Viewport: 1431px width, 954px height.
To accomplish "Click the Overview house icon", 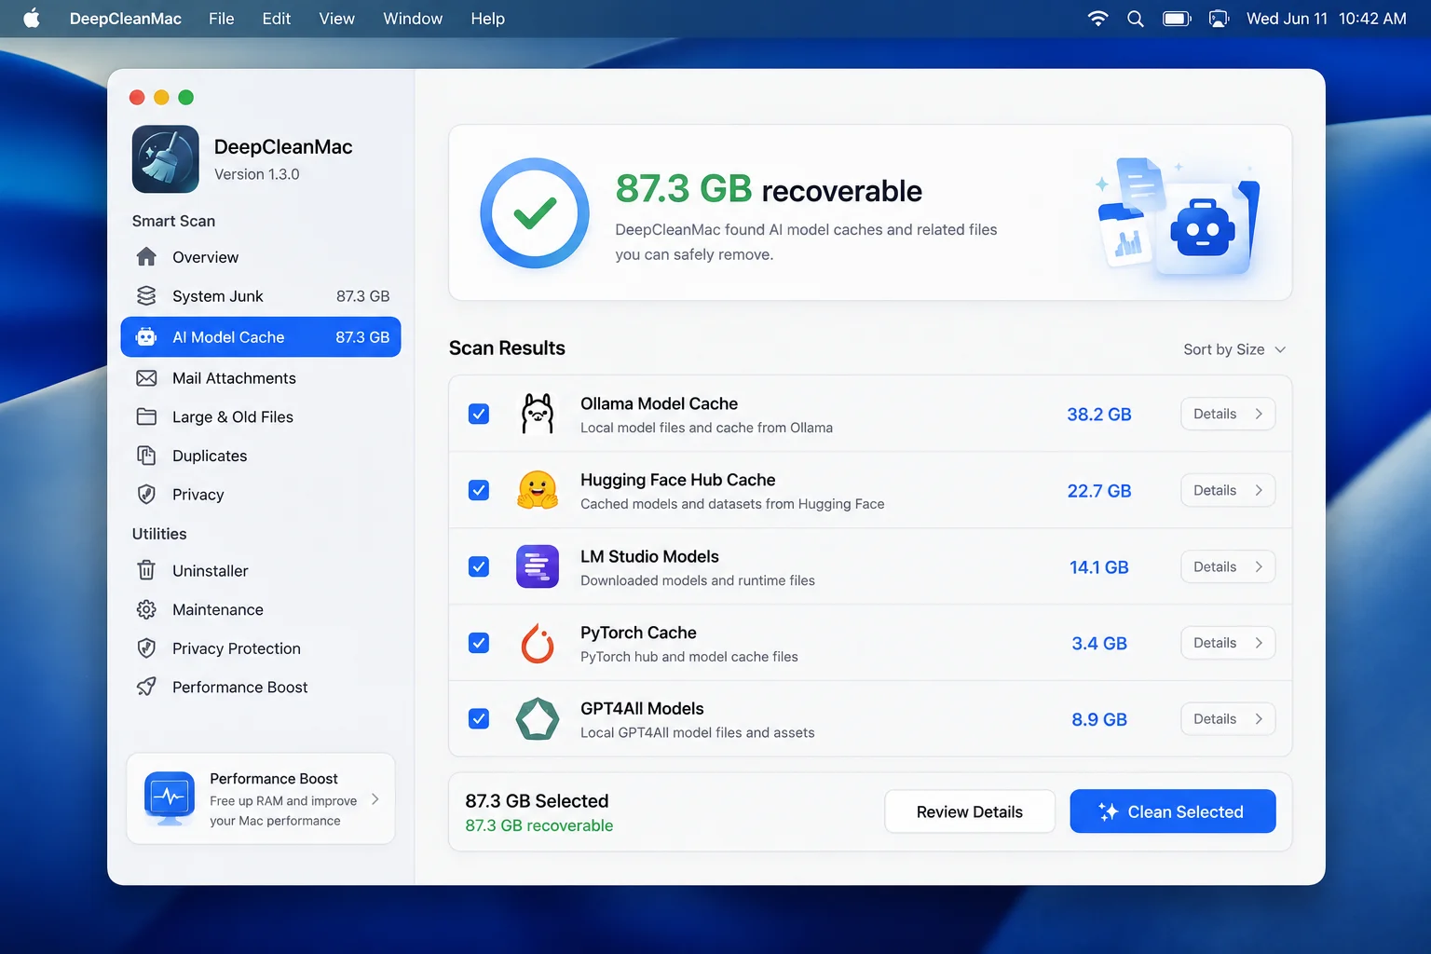I will [146, 256].
